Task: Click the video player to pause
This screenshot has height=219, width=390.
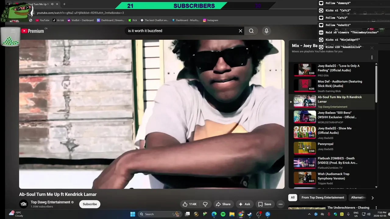Action: pyautogui.click(x=152, y=114)
